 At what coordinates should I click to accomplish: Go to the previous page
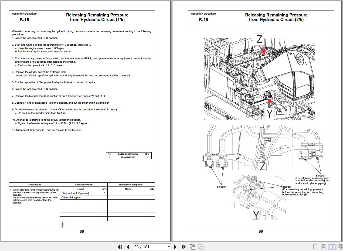(128, 247)
